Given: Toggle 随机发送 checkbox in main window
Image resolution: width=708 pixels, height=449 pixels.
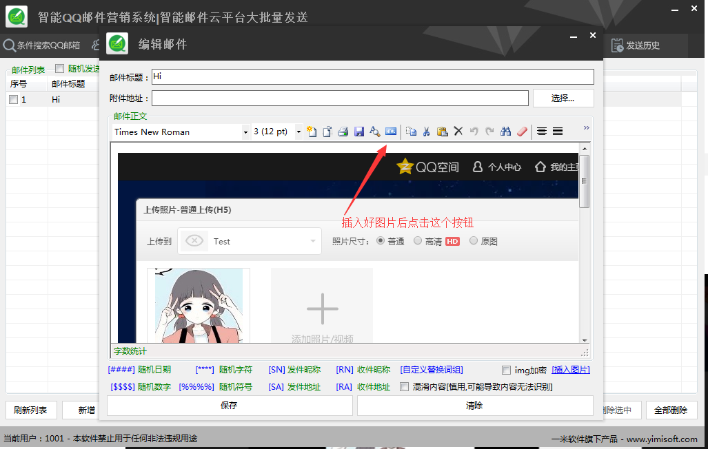Looking at the screenshot, I should (x=59, y=69).
